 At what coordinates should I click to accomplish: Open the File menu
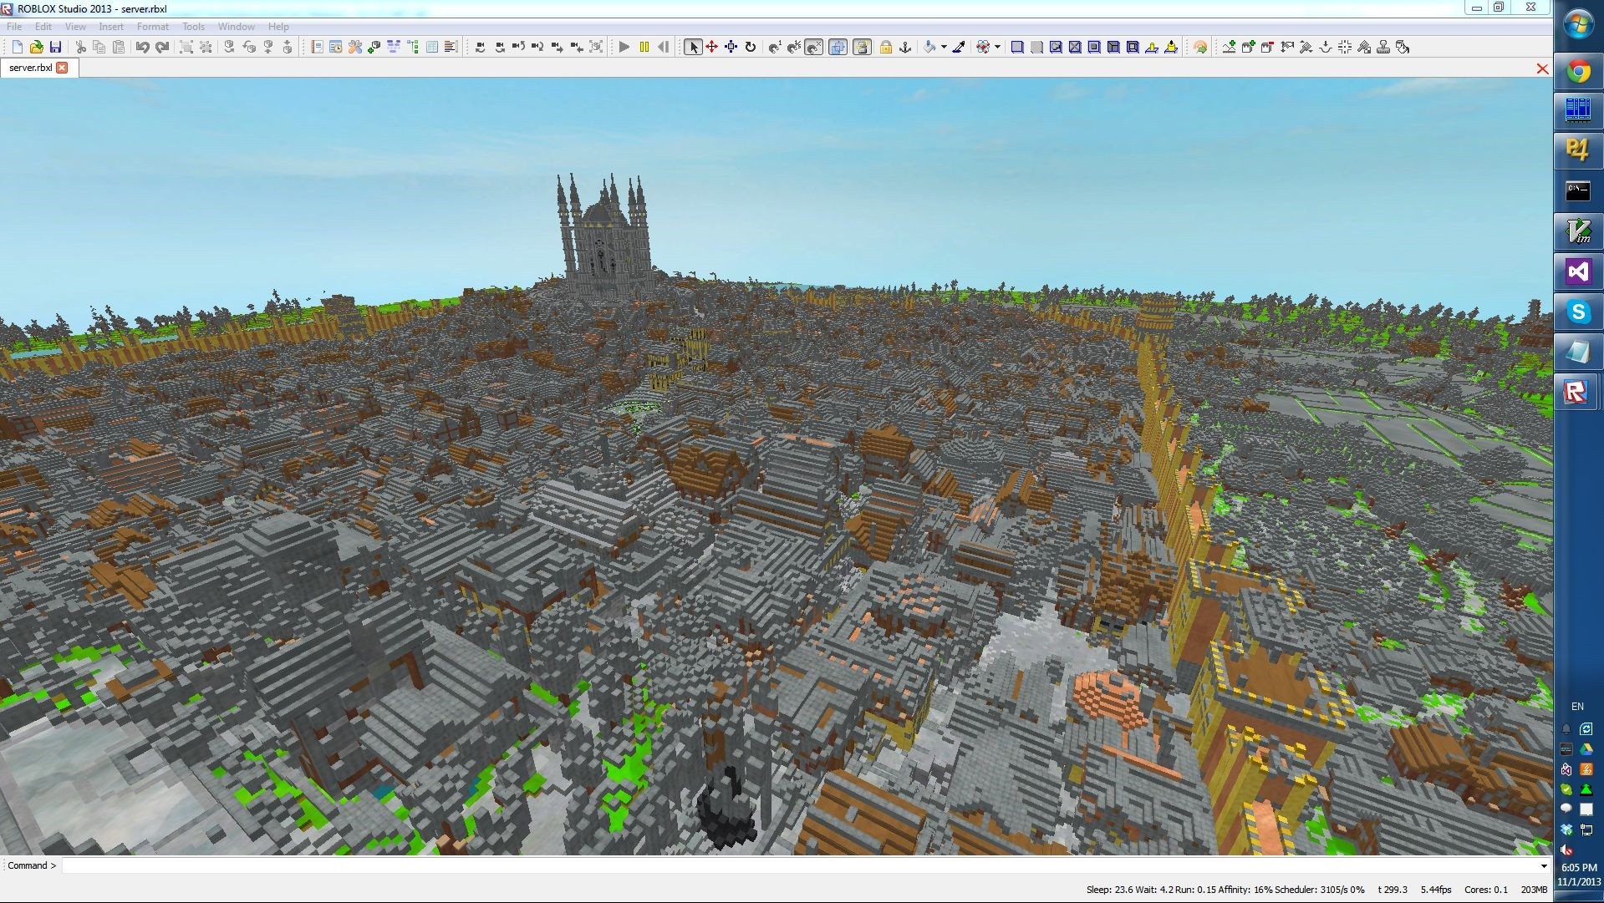pyautogui.click(x=14, y=27)
